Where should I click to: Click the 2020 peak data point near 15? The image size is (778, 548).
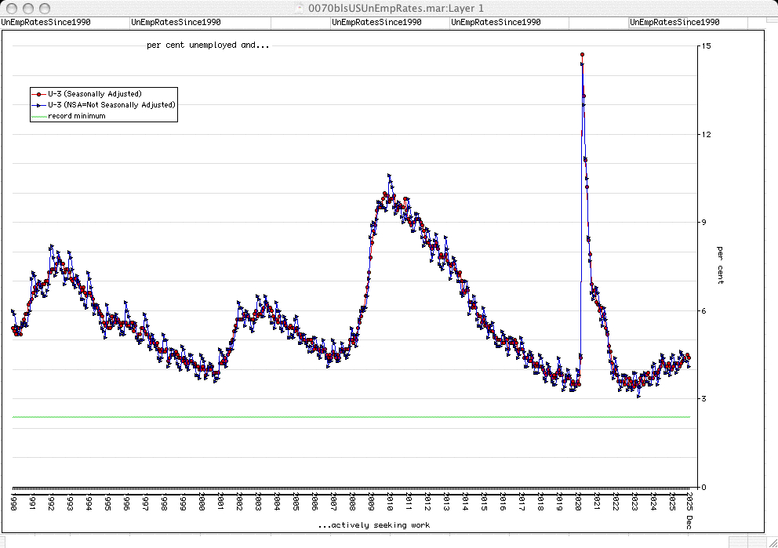582,55
